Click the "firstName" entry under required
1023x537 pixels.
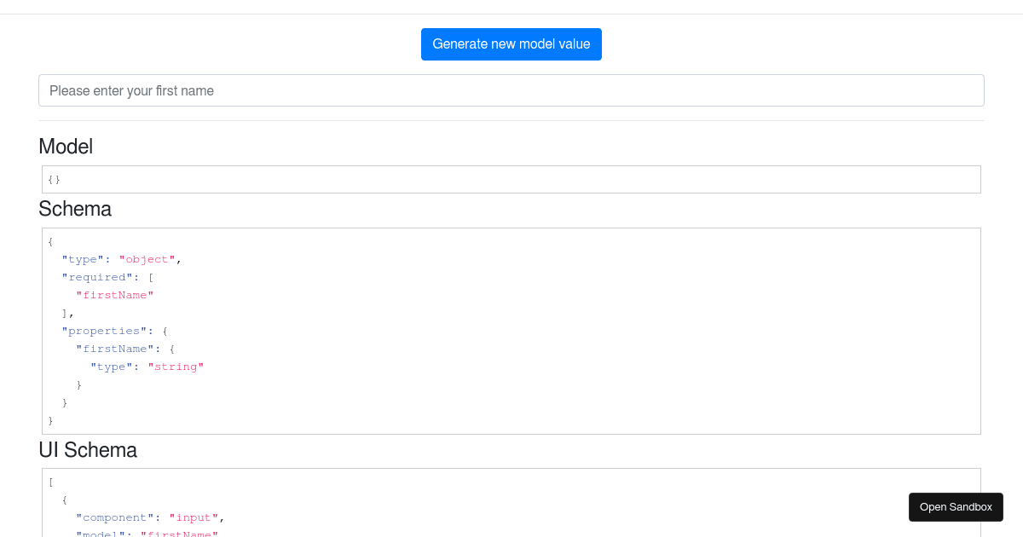tap(115, 295)
